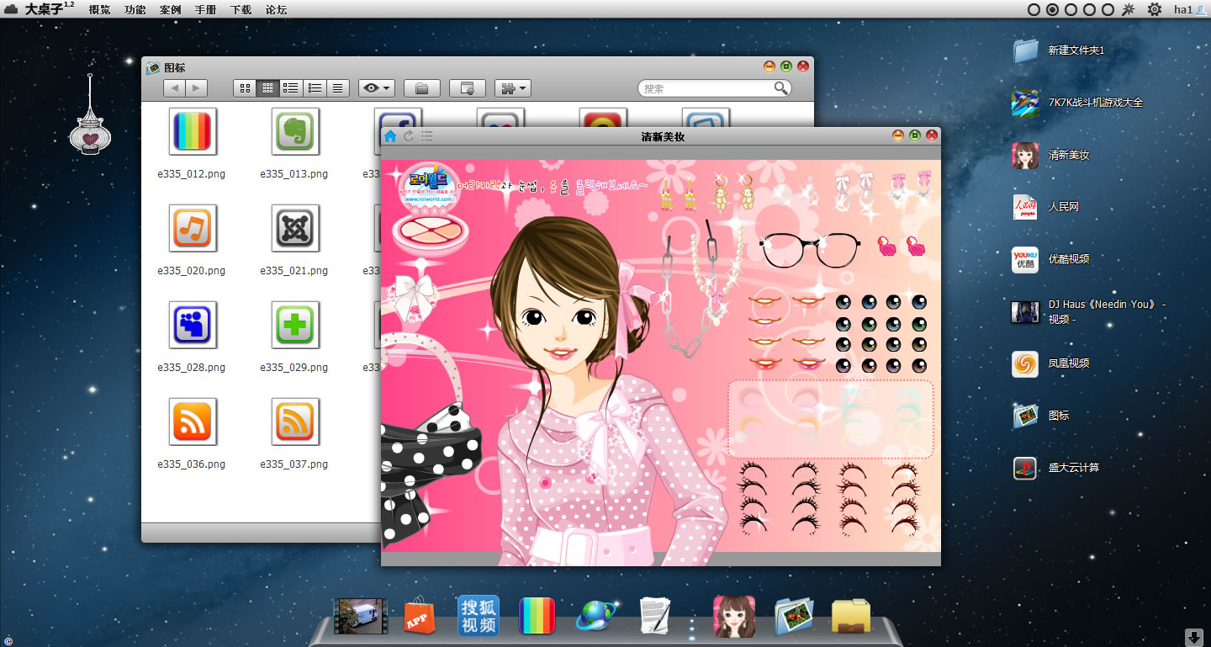Click the new folder button in 图标 window

(x=422, y=88)
